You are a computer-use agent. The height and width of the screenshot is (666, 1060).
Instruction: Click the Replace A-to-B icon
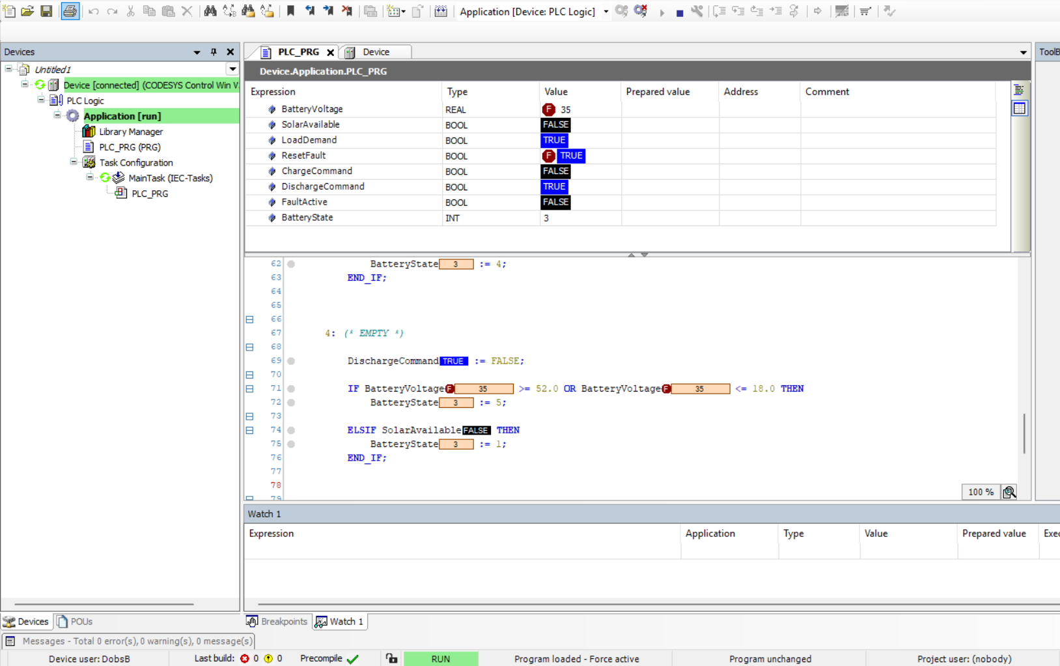tap(229, 11)
